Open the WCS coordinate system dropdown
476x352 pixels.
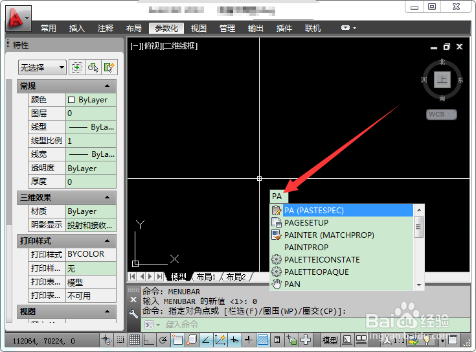tap(442, 115)
